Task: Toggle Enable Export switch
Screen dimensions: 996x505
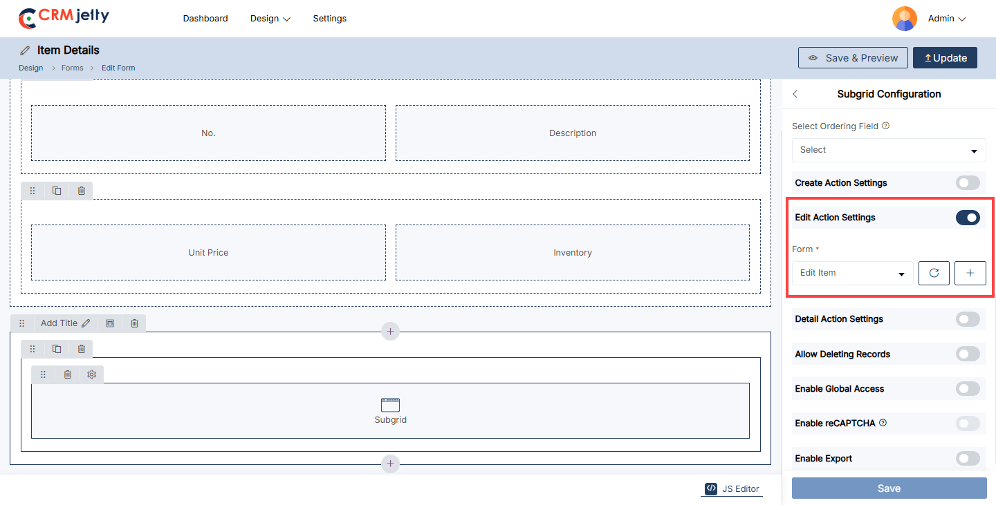Action: [967, 458]
